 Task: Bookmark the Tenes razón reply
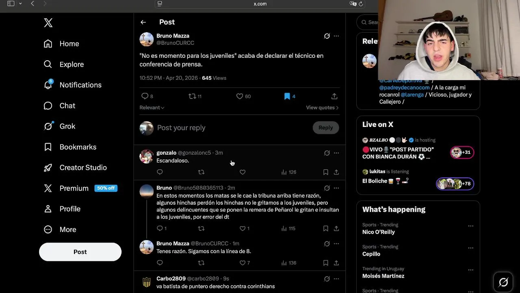(x=325, y=263)
